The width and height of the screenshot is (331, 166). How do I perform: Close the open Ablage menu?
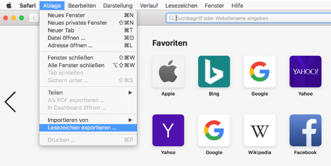[x=52, y=6]
